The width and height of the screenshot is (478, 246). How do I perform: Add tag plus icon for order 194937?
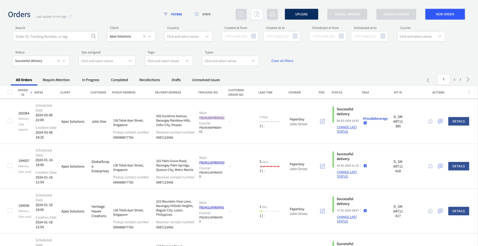pos(365,166)
